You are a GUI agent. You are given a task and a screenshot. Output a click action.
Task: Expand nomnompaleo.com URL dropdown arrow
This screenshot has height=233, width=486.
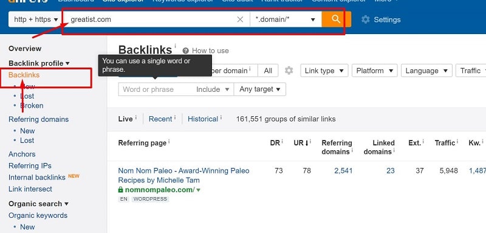[199, 190]
